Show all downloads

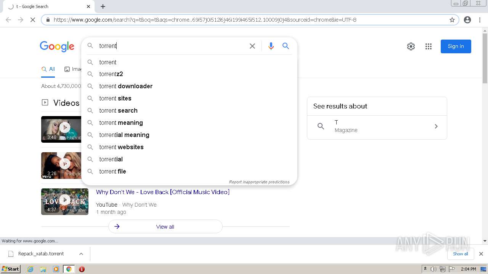[x=460, y=254]
